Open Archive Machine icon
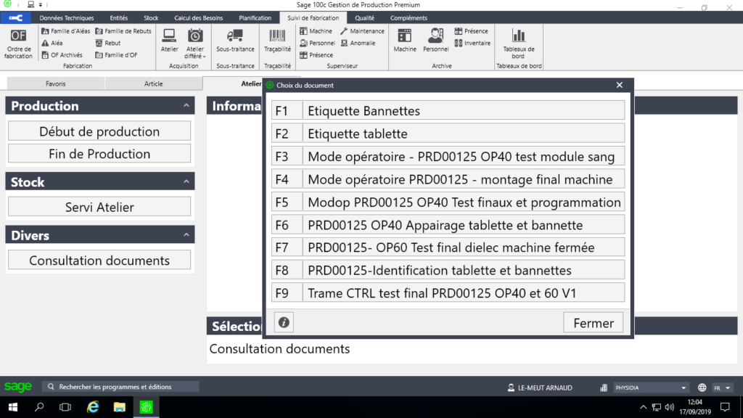 point(405,41)
